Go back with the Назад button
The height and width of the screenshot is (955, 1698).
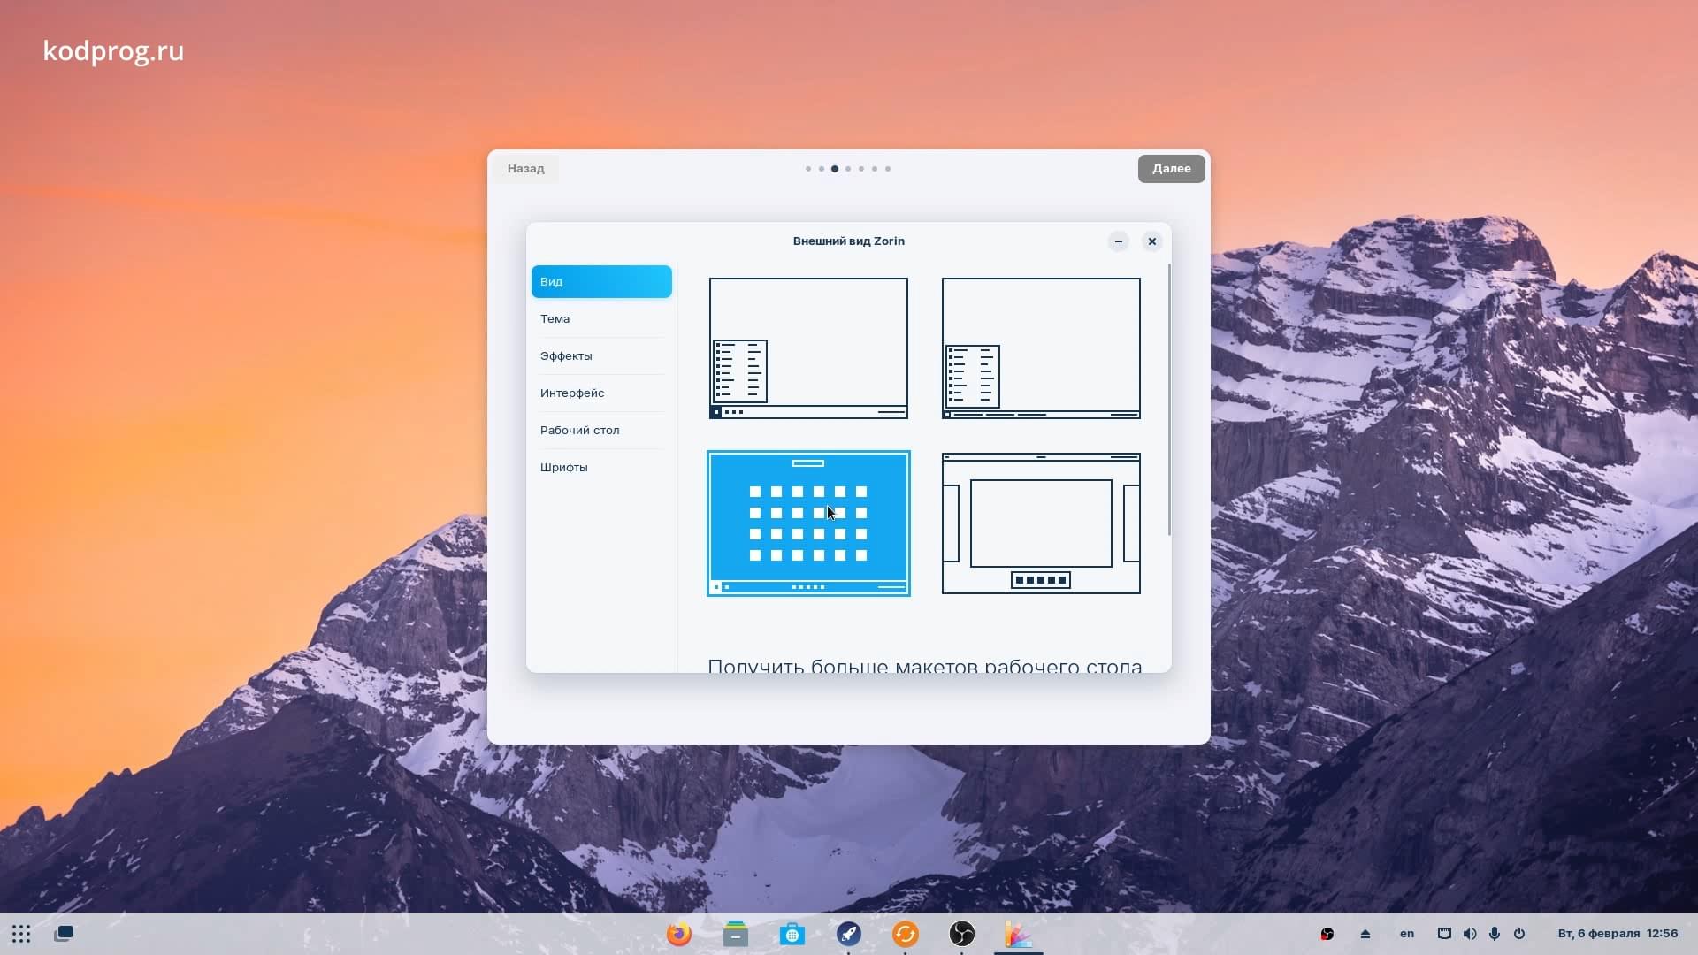pyautogui.click(x=526, y=168)
